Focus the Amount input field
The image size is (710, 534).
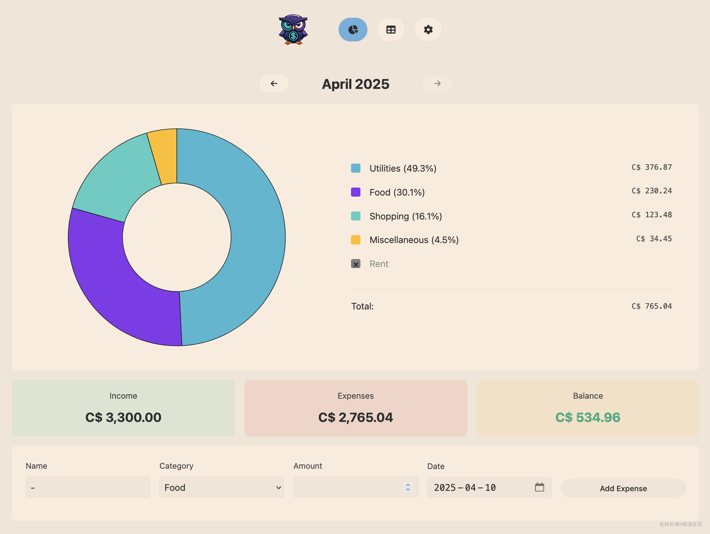[x=347, y=487]
